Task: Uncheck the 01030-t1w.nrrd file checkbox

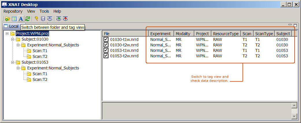Action: (106, 39)
